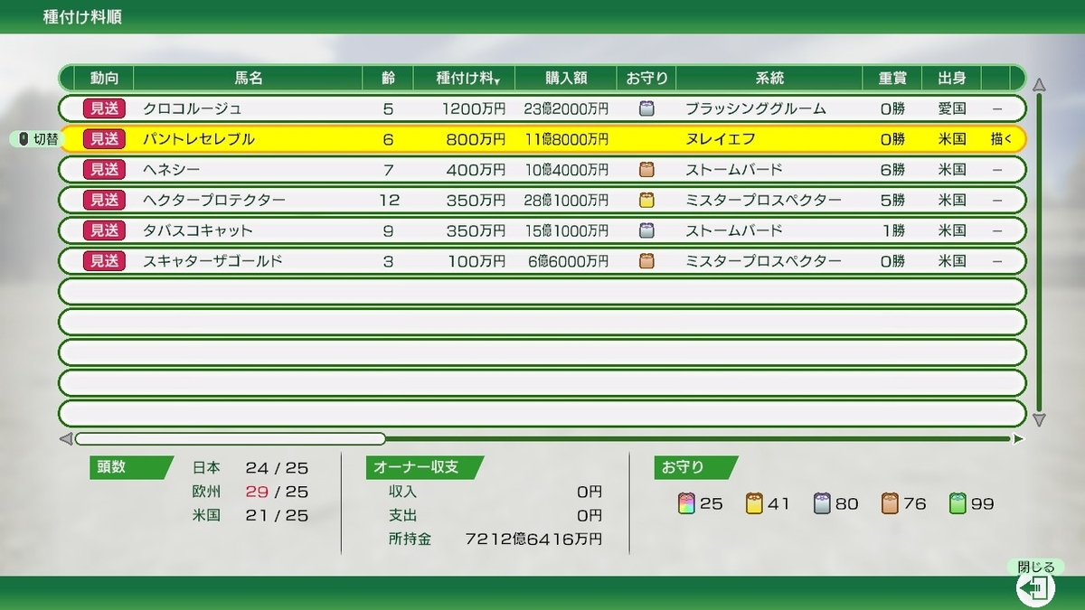Screen dimensions: 1085x610
Task: Click the vertical scrollbar down arrow
Action: 1040,420
